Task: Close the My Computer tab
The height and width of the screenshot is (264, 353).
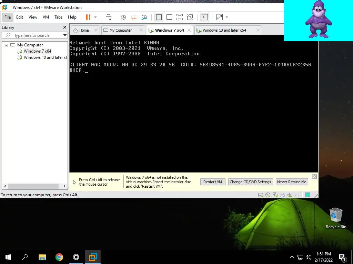Action: pos(141,30)
